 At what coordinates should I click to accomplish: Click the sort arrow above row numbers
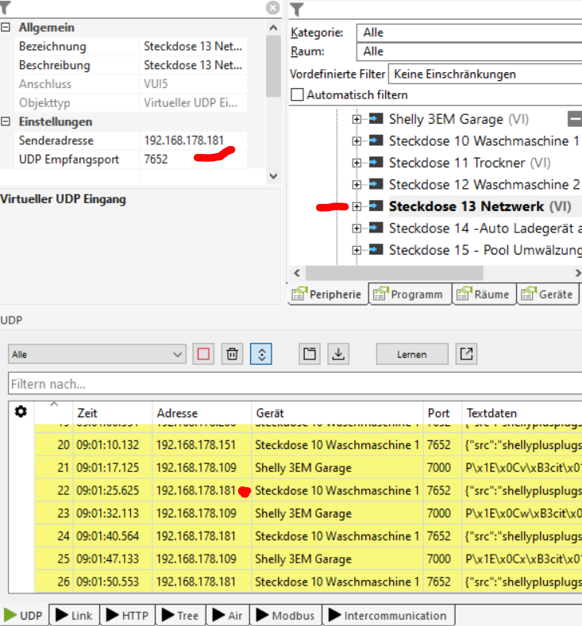point(54,405)
